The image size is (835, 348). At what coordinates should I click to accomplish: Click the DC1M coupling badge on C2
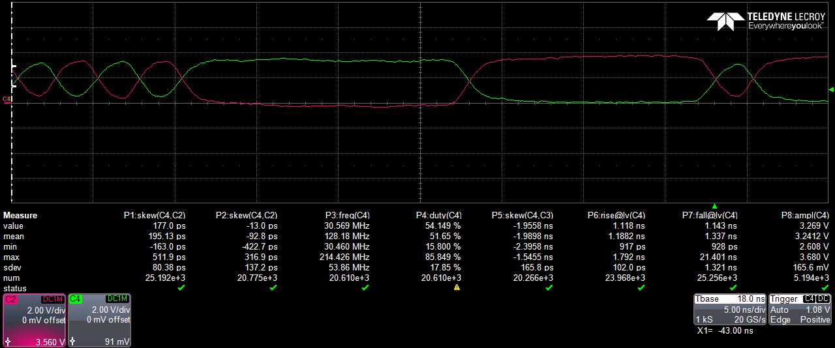click(54, 298)
